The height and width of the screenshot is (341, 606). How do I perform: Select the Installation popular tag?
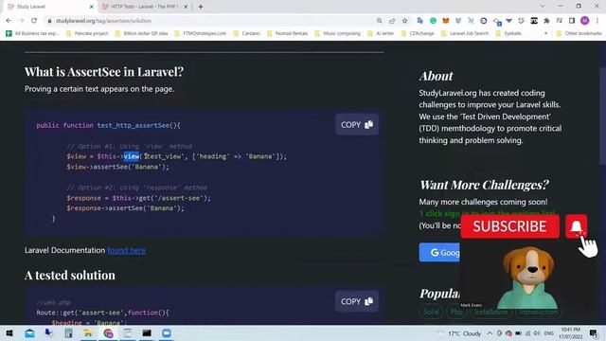click(x=490, y=312)
